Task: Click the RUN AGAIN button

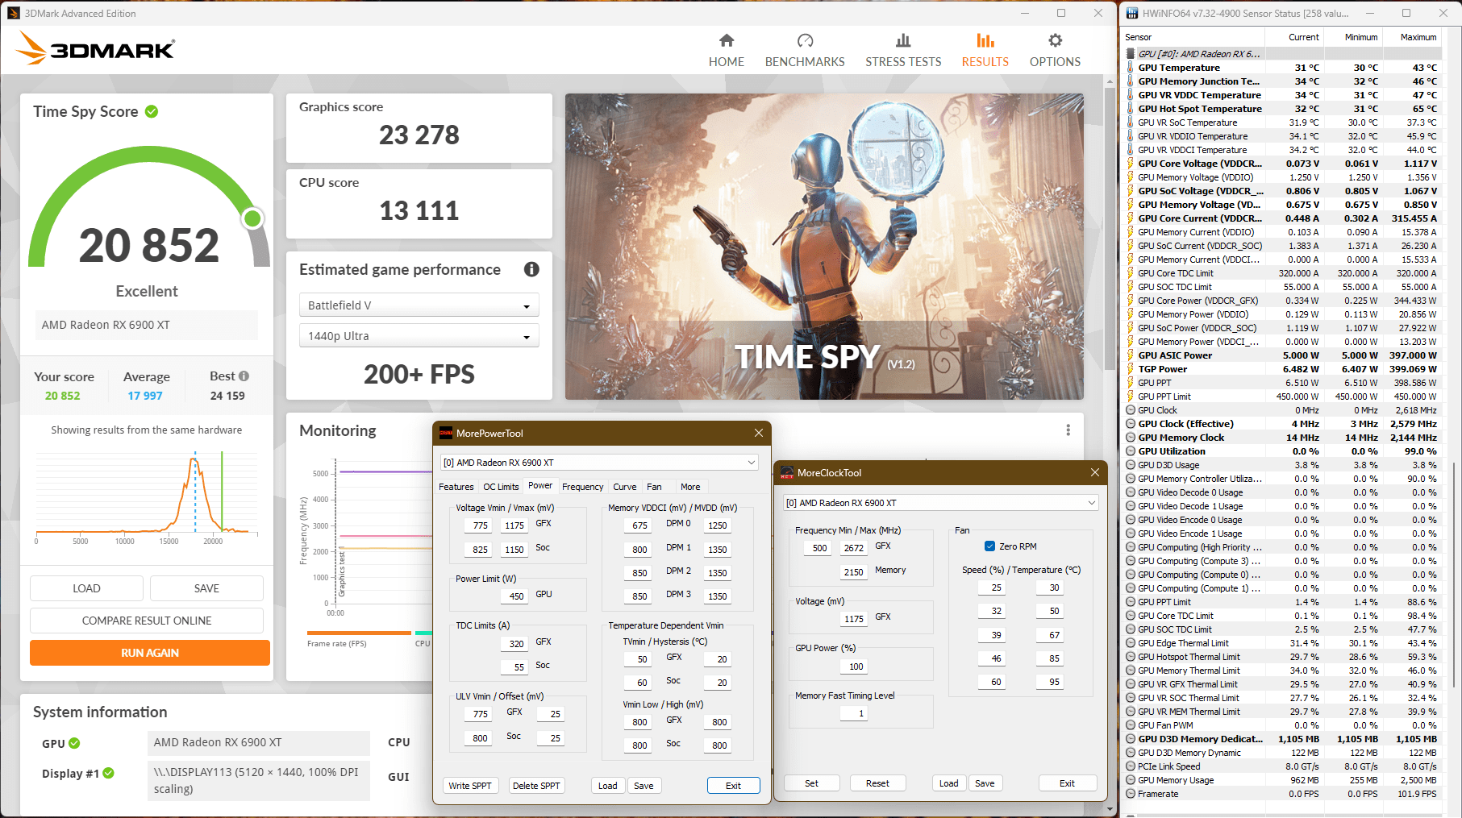Action: [150, 653]
